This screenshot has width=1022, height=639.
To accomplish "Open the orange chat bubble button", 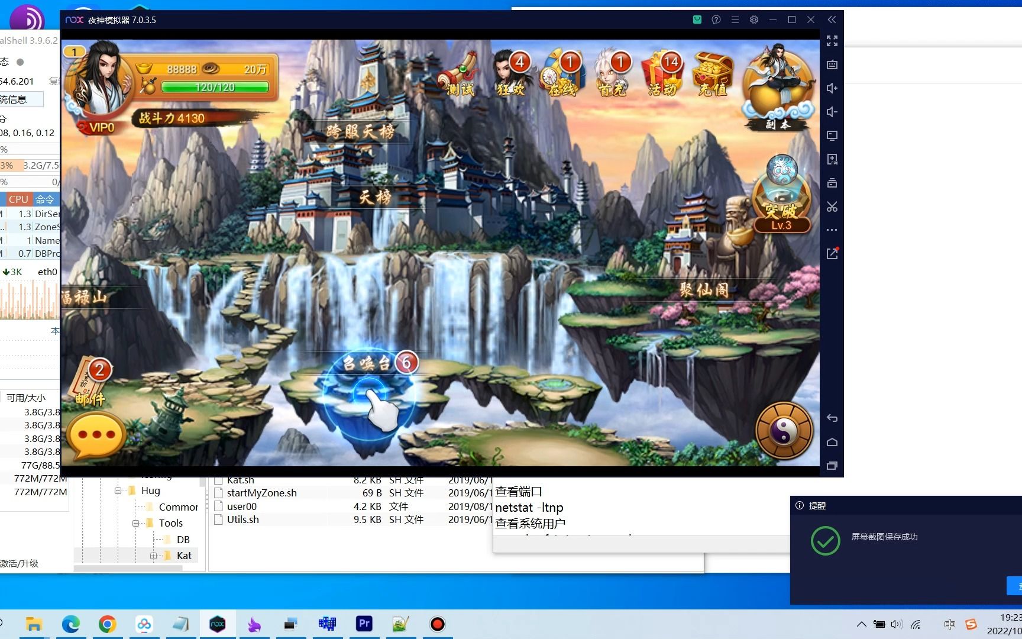I will coord(96,435).
